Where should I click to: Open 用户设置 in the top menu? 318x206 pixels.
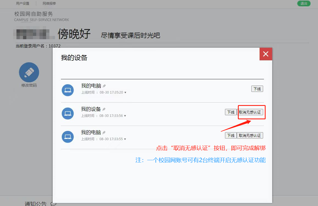coord(22,4)
